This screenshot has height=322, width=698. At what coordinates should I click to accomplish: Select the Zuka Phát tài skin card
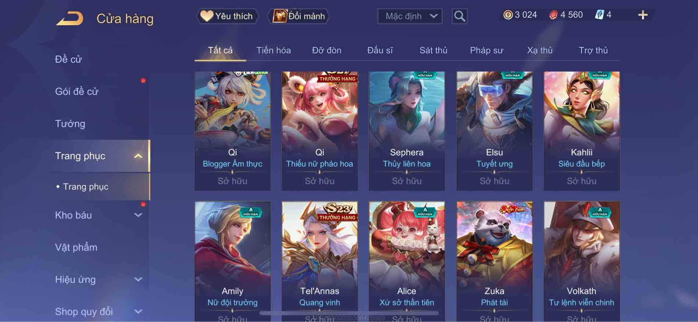(494, 261)
